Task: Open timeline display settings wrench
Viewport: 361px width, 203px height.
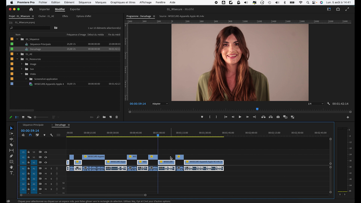Action: pyautogui.click(x=51, y=135)
